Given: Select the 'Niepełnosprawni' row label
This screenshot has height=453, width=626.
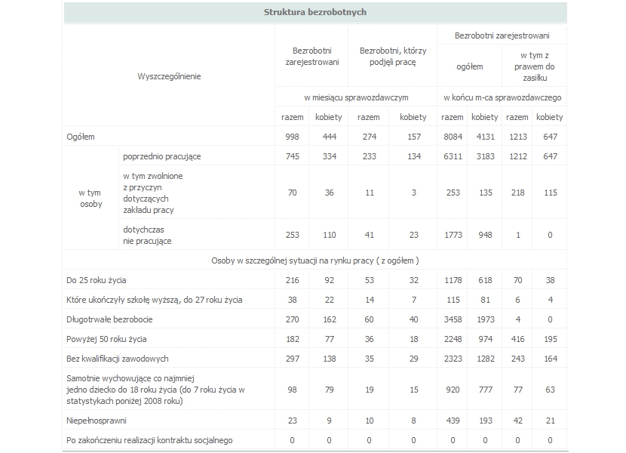Looking at the screenshot, I should [97, 421].
